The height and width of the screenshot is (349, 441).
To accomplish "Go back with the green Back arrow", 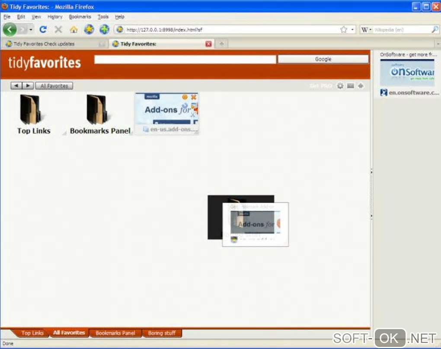I will tap(10, 29).
